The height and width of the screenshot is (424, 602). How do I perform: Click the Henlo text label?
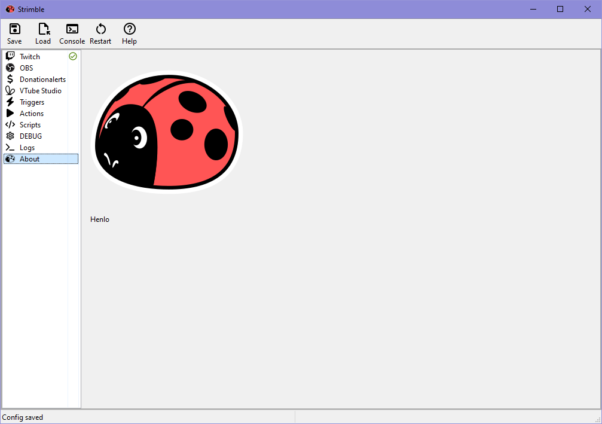(100, 219)
